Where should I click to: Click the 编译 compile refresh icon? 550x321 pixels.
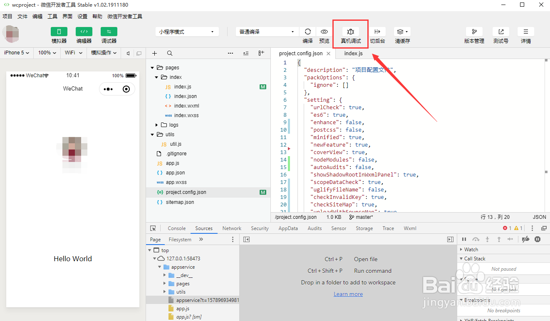[x=307, y=32]
